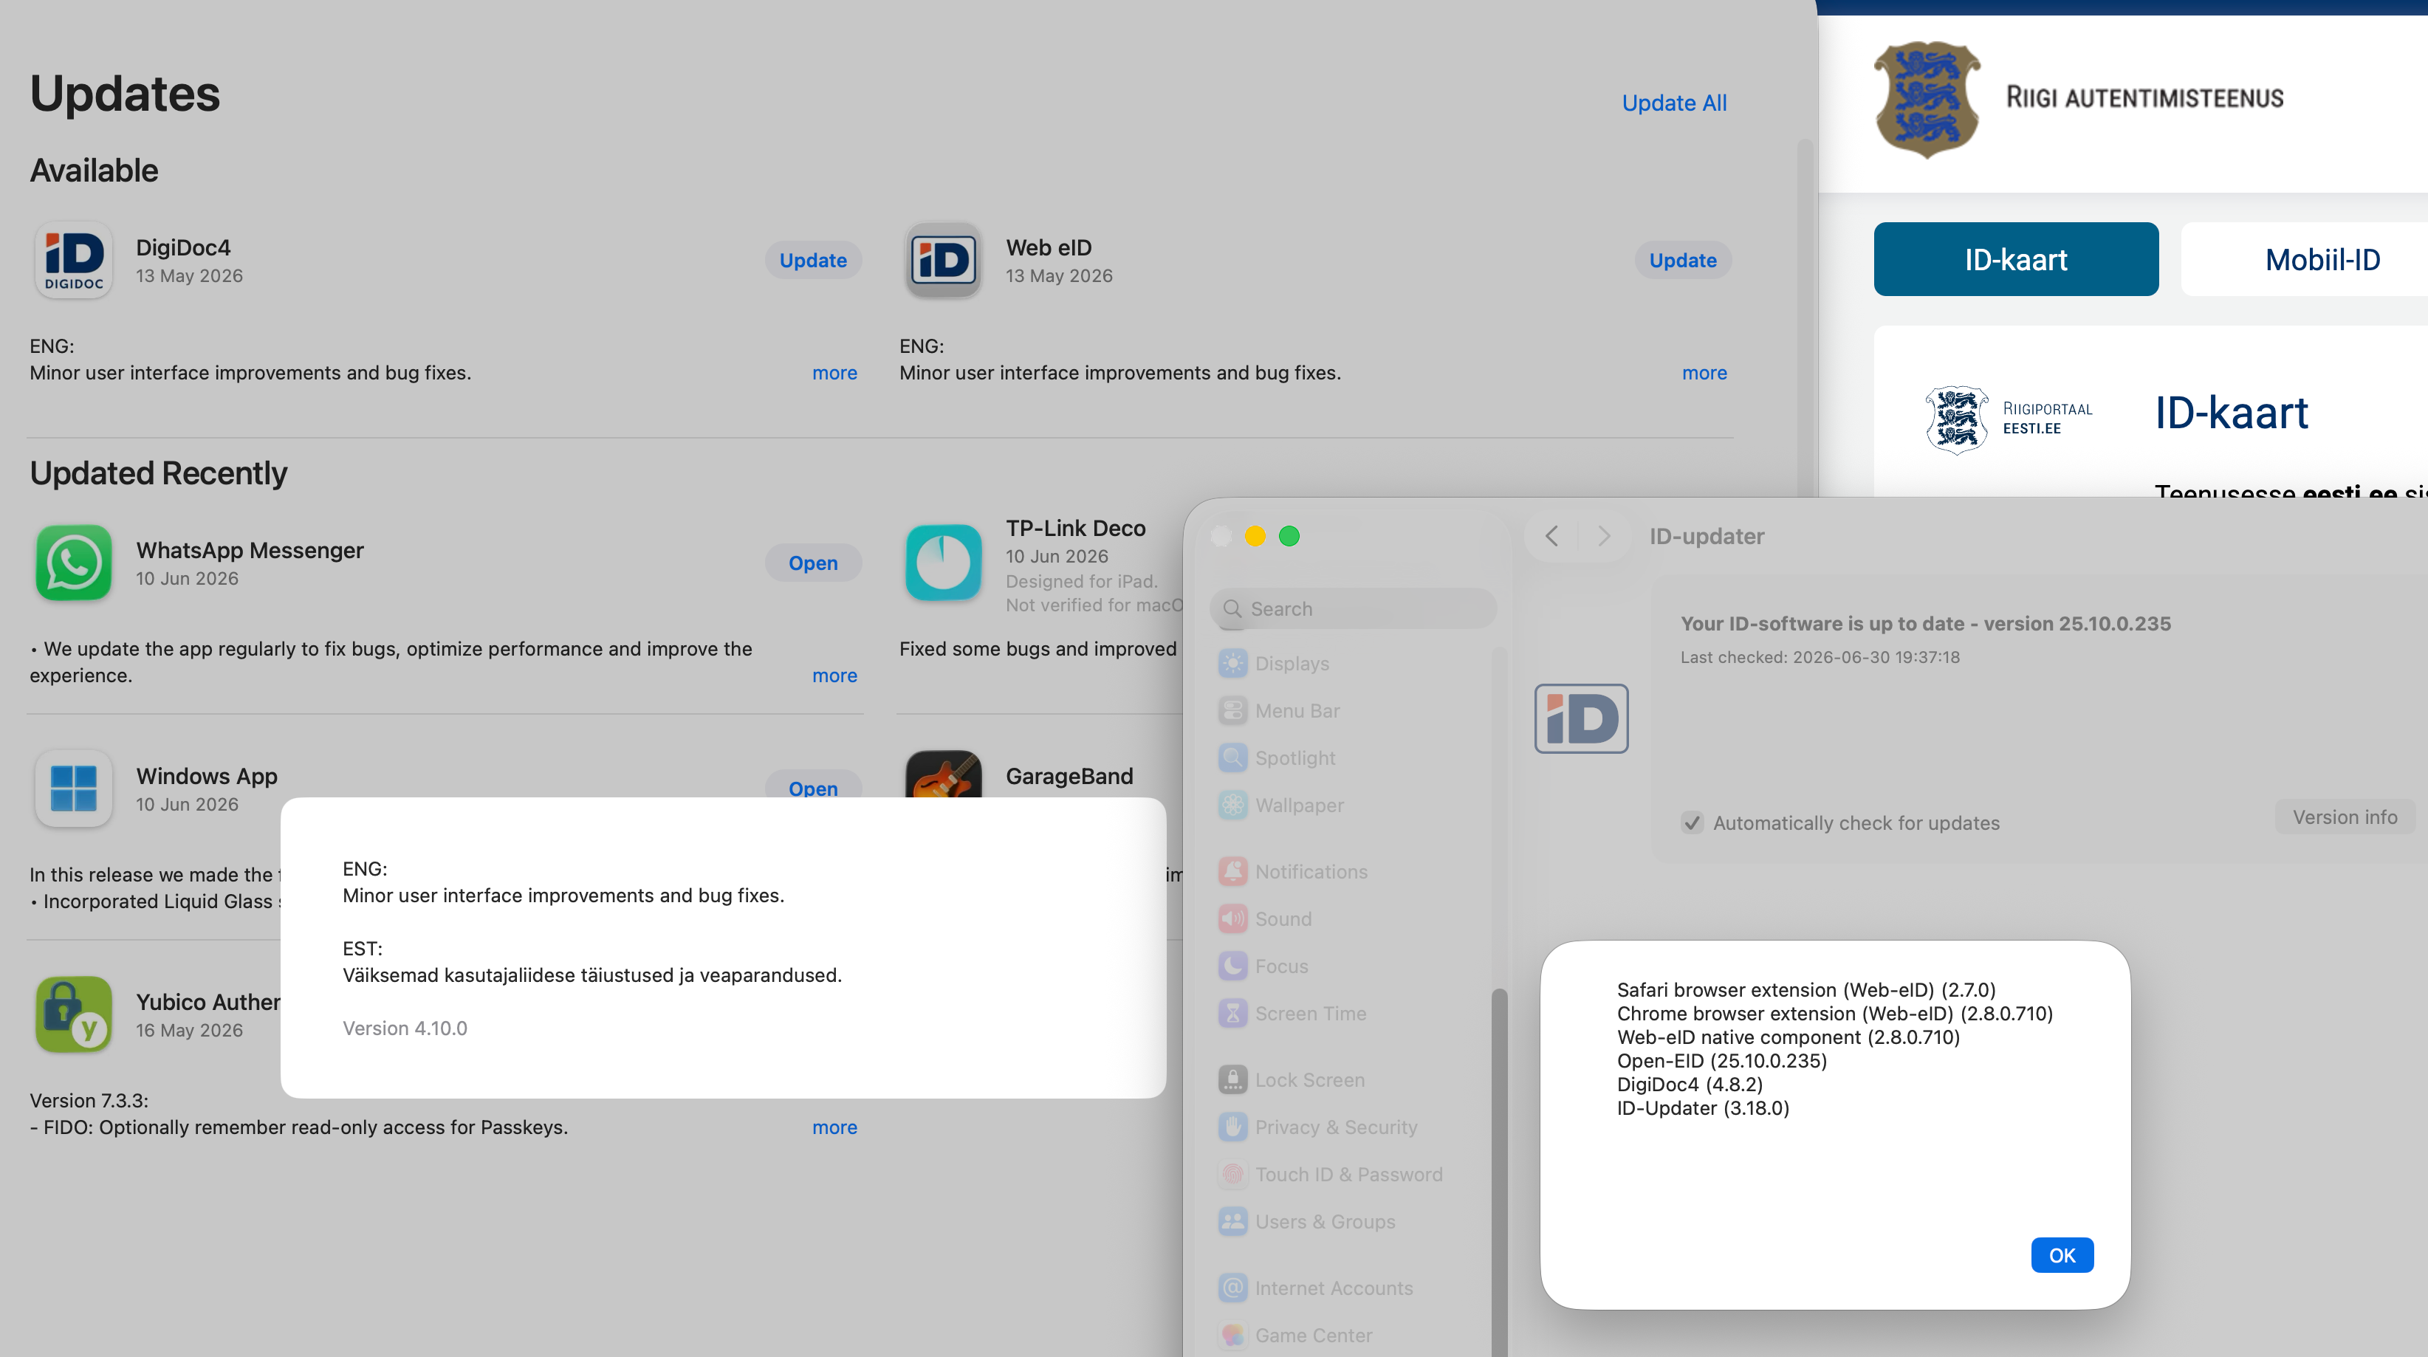Screen dimensions: 2428x1357
Task: Go back in System Settings
Action: 1551,536
